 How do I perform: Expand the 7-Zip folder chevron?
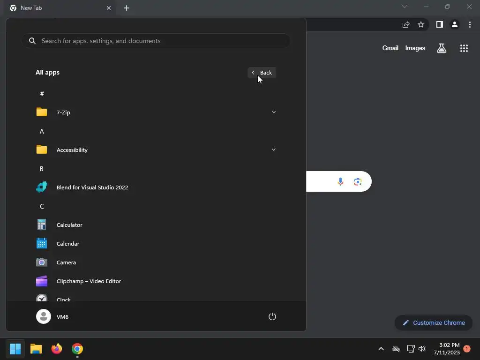pyautogui.click(x=274, y=112)
